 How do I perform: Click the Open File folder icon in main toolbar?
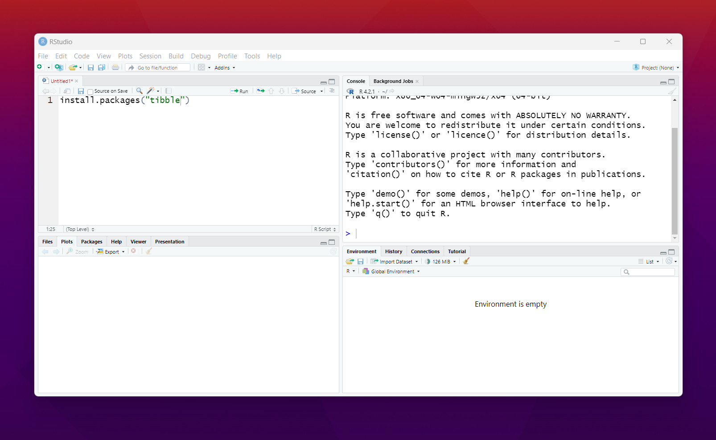click(x=73, y=67)
